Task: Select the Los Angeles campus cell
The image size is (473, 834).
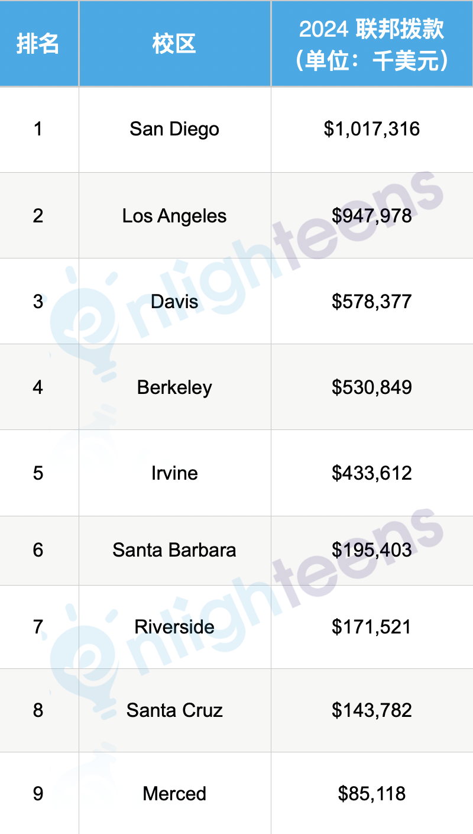Action: [174, 215]
